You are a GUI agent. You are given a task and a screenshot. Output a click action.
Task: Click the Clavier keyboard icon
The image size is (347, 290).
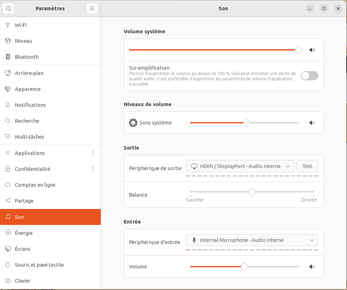(x=8, y=280)
